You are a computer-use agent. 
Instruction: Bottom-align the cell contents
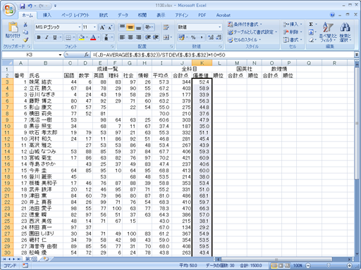pyautogui.click(x=139, y=27)
